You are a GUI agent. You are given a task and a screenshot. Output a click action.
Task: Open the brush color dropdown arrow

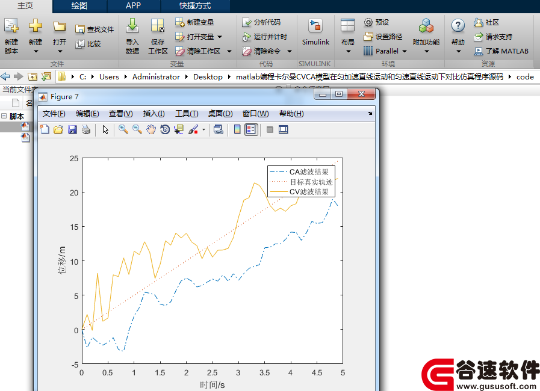click(x=203, y=130)
